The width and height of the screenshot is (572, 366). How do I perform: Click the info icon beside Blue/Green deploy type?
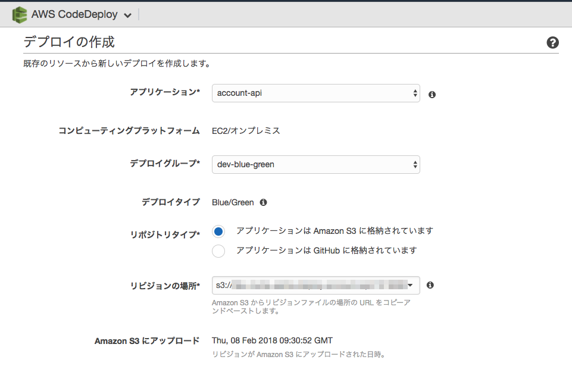coord(263,202)
